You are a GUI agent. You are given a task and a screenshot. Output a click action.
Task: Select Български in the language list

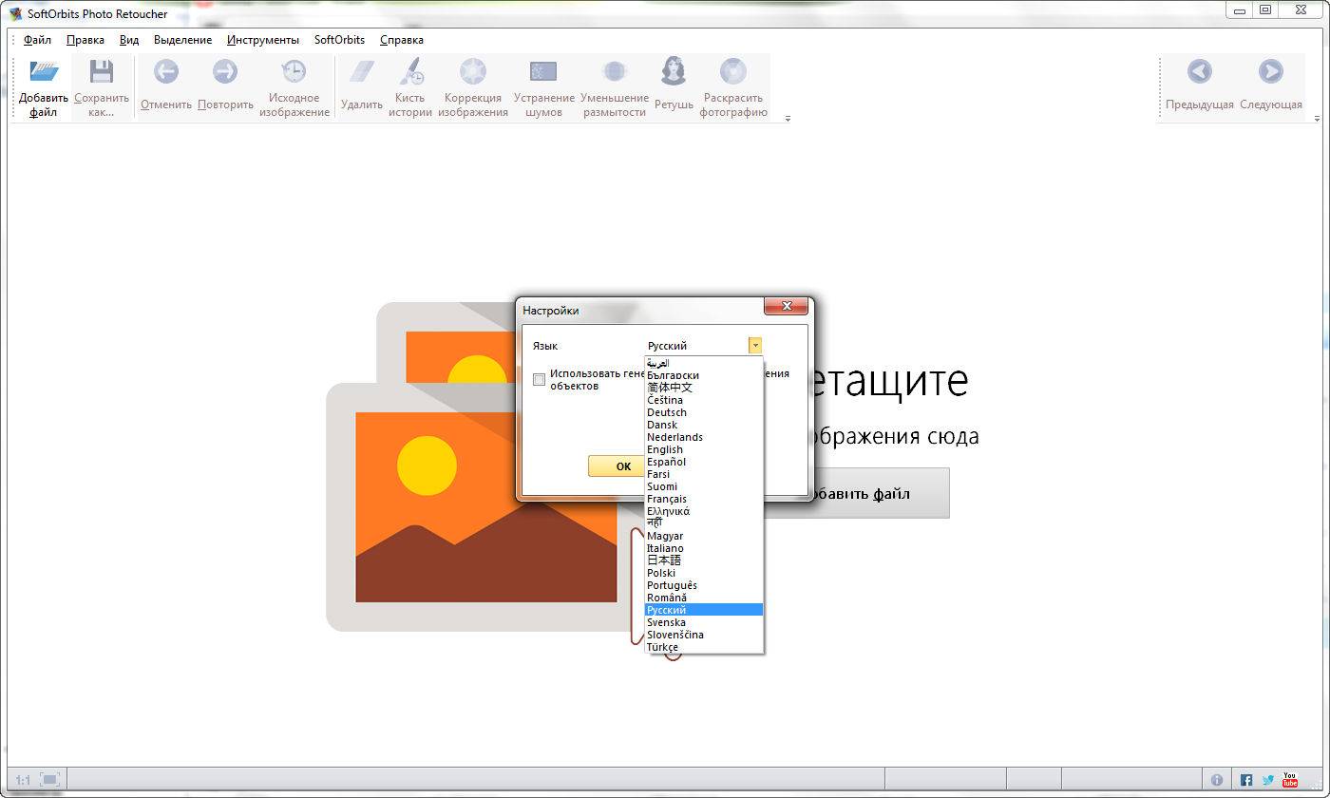(704, 375)
